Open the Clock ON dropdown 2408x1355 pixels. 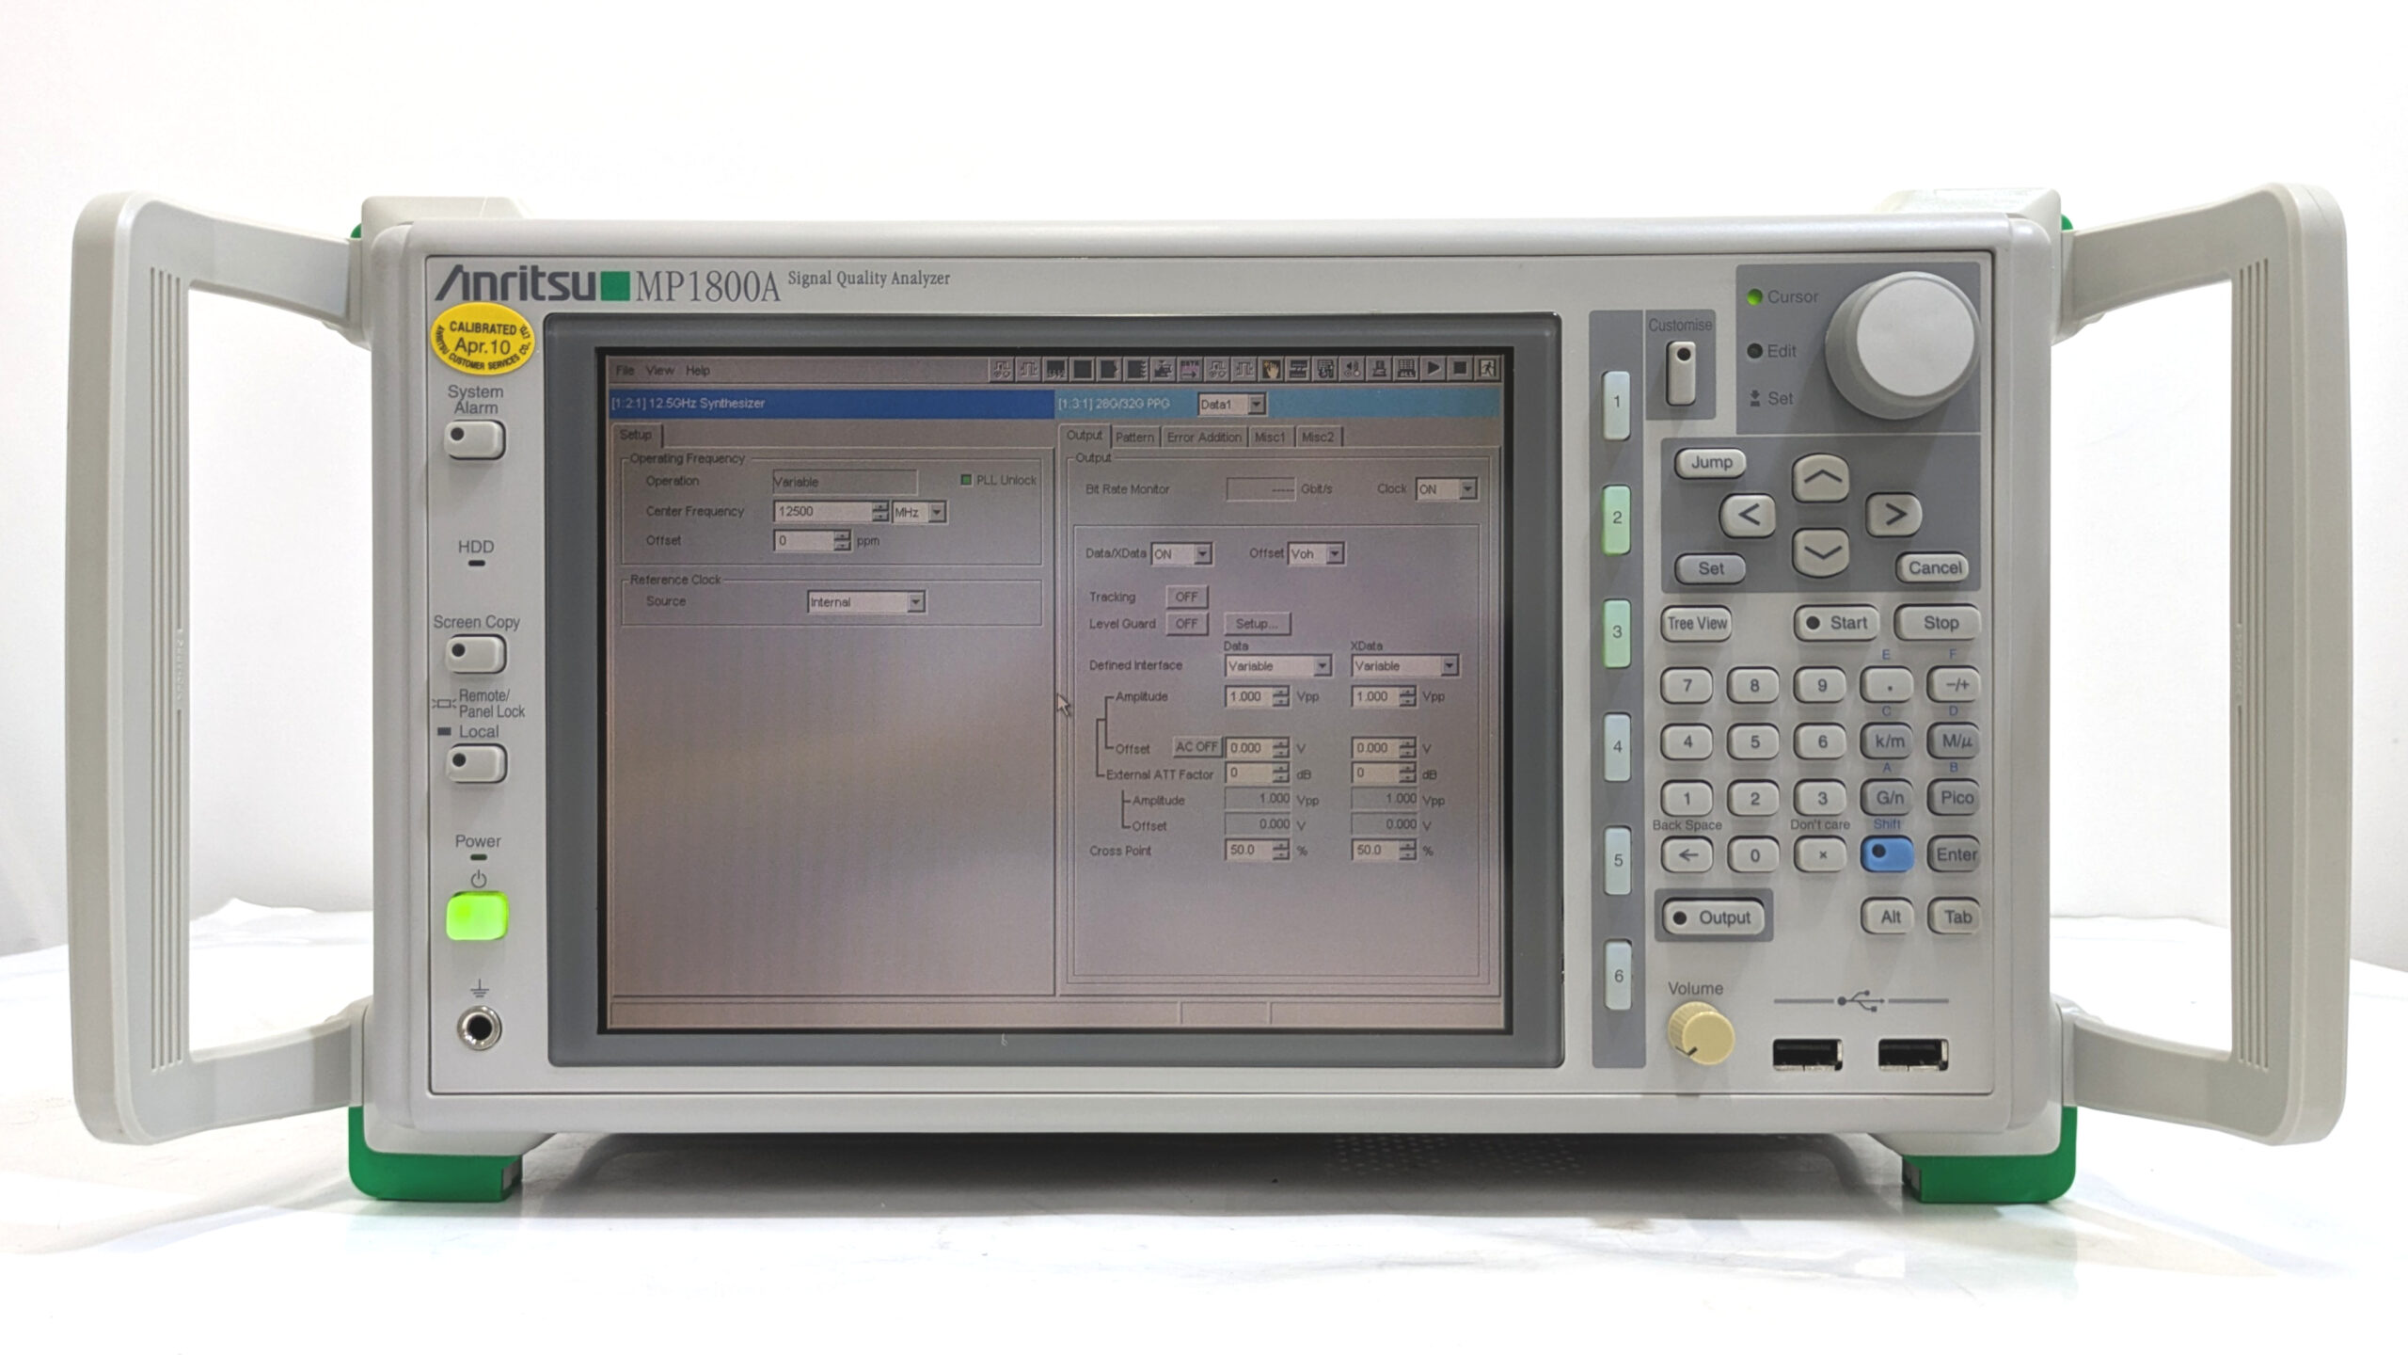tap(1447, 489)
